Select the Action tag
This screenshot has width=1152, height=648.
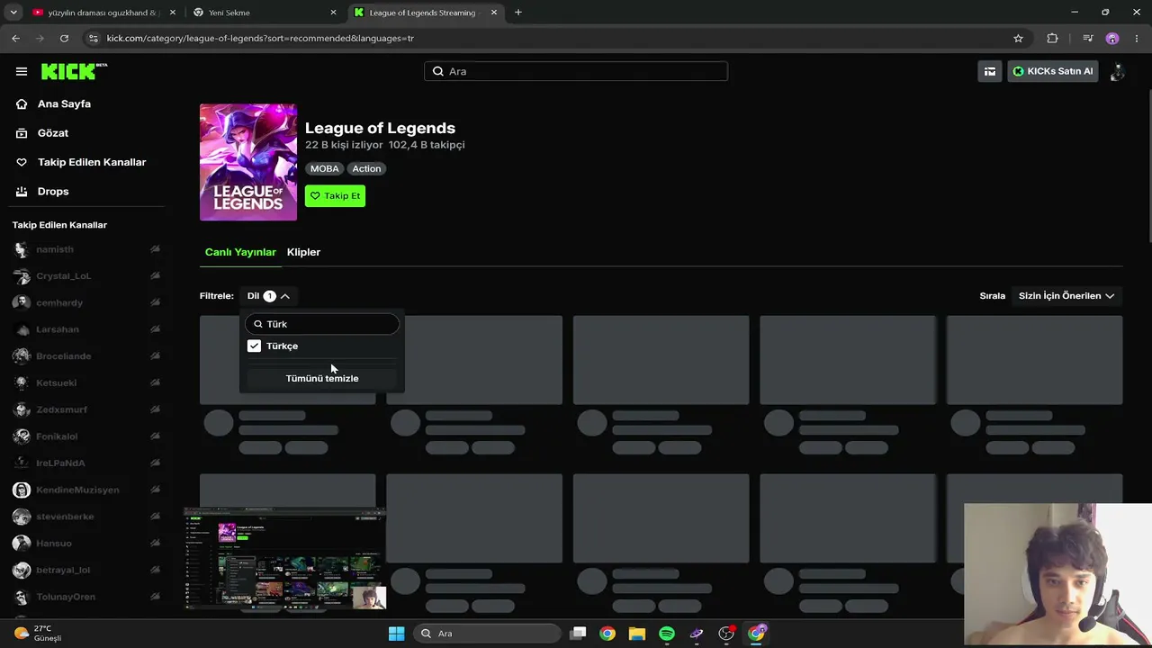click(366, 168)
